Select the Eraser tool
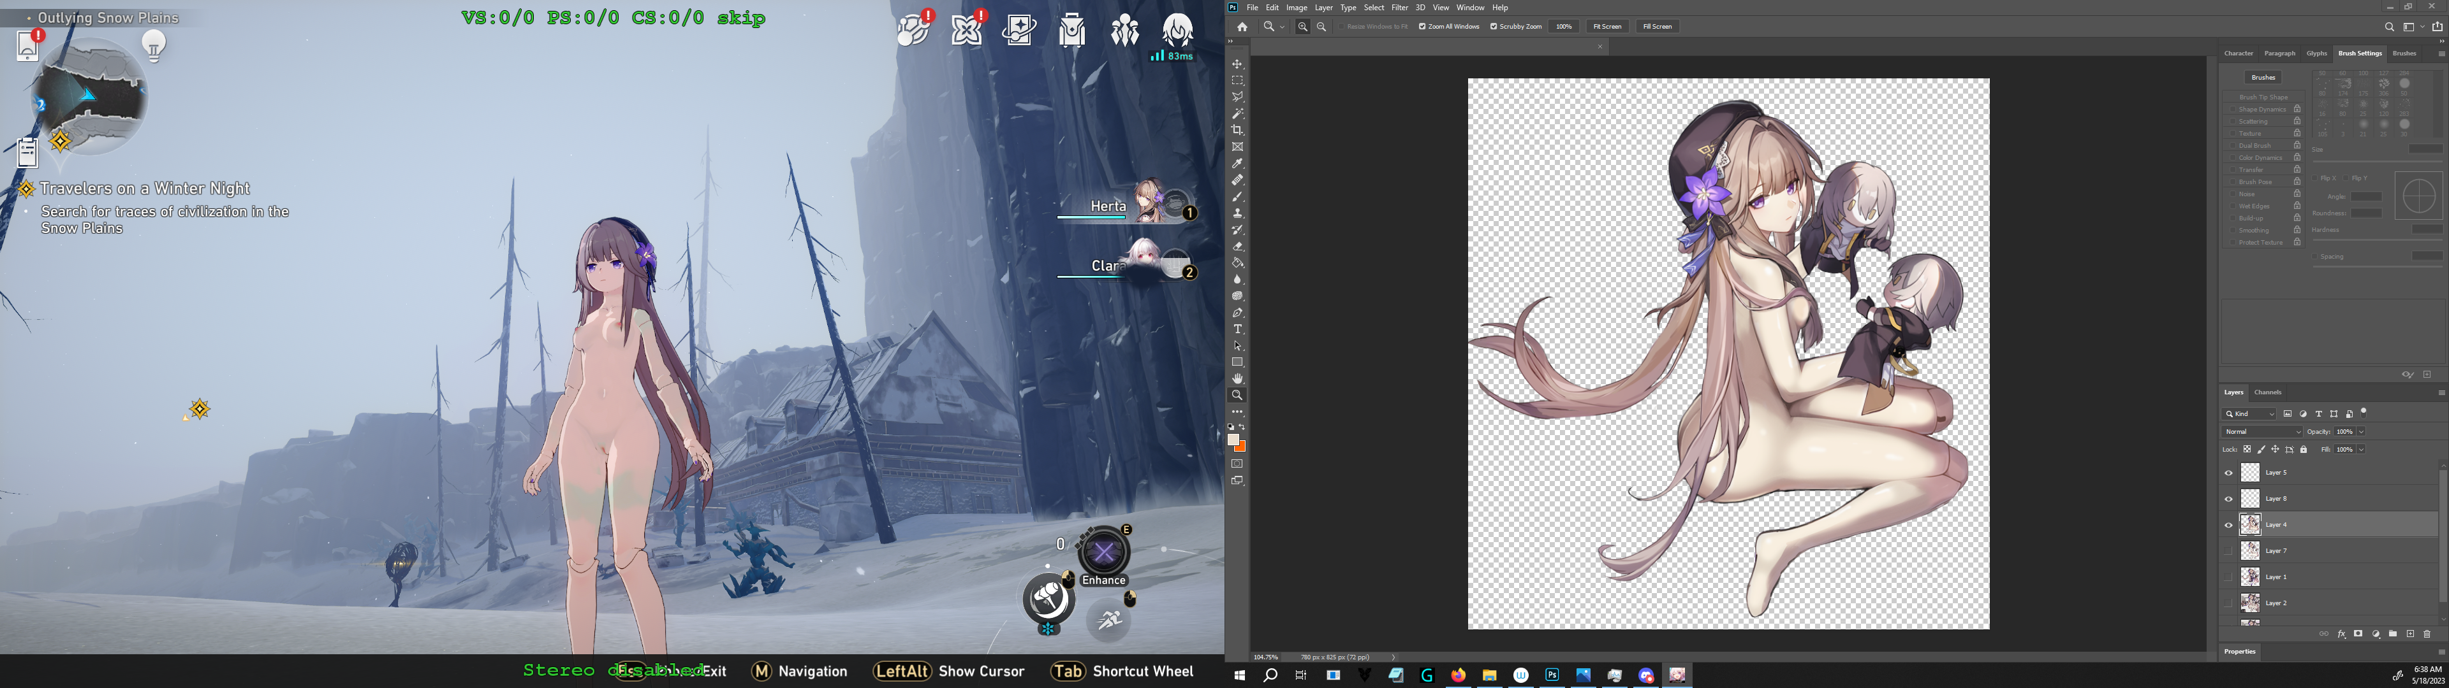 click(1237, 246)
